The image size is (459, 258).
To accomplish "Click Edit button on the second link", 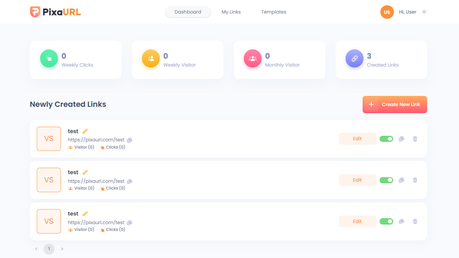I will tap(357, 180).
